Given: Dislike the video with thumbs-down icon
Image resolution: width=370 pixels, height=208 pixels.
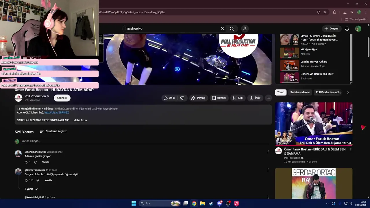Looking at the screenshot, I should point(182,98).
